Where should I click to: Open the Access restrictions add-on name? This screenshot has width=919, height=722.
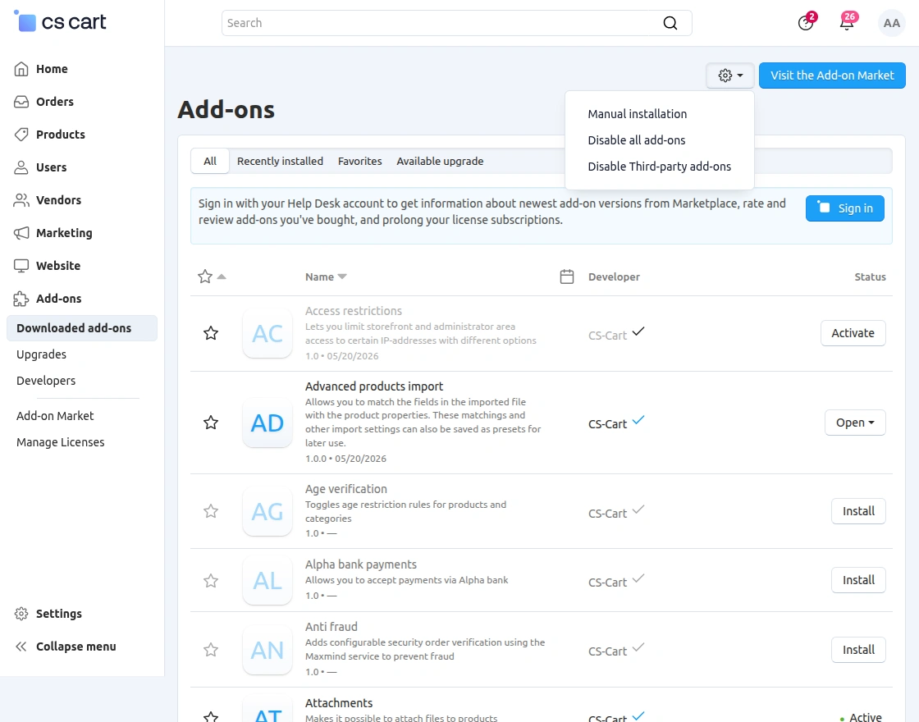354,311
